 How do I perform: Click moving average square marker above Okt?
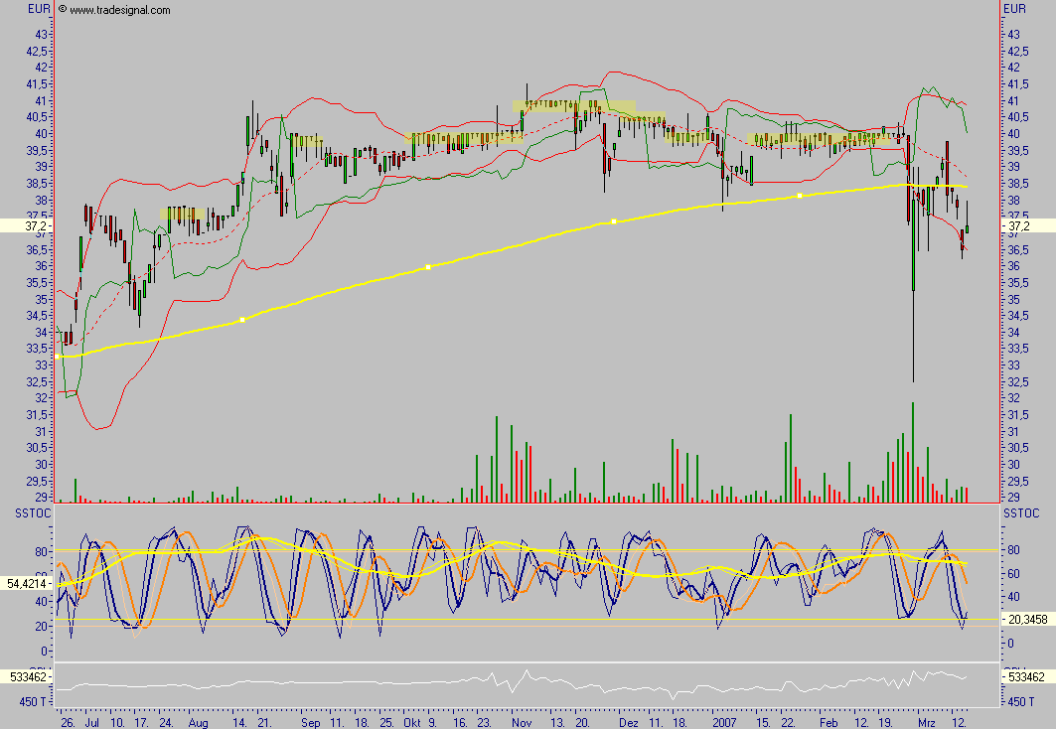pyautogui.click(x=427, y=267)
